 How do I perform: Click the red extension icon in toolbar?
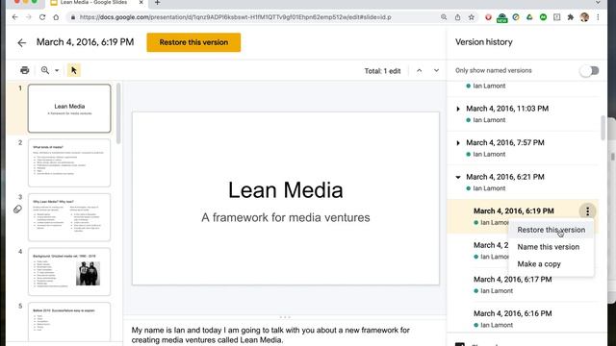[x=488, y=17]
